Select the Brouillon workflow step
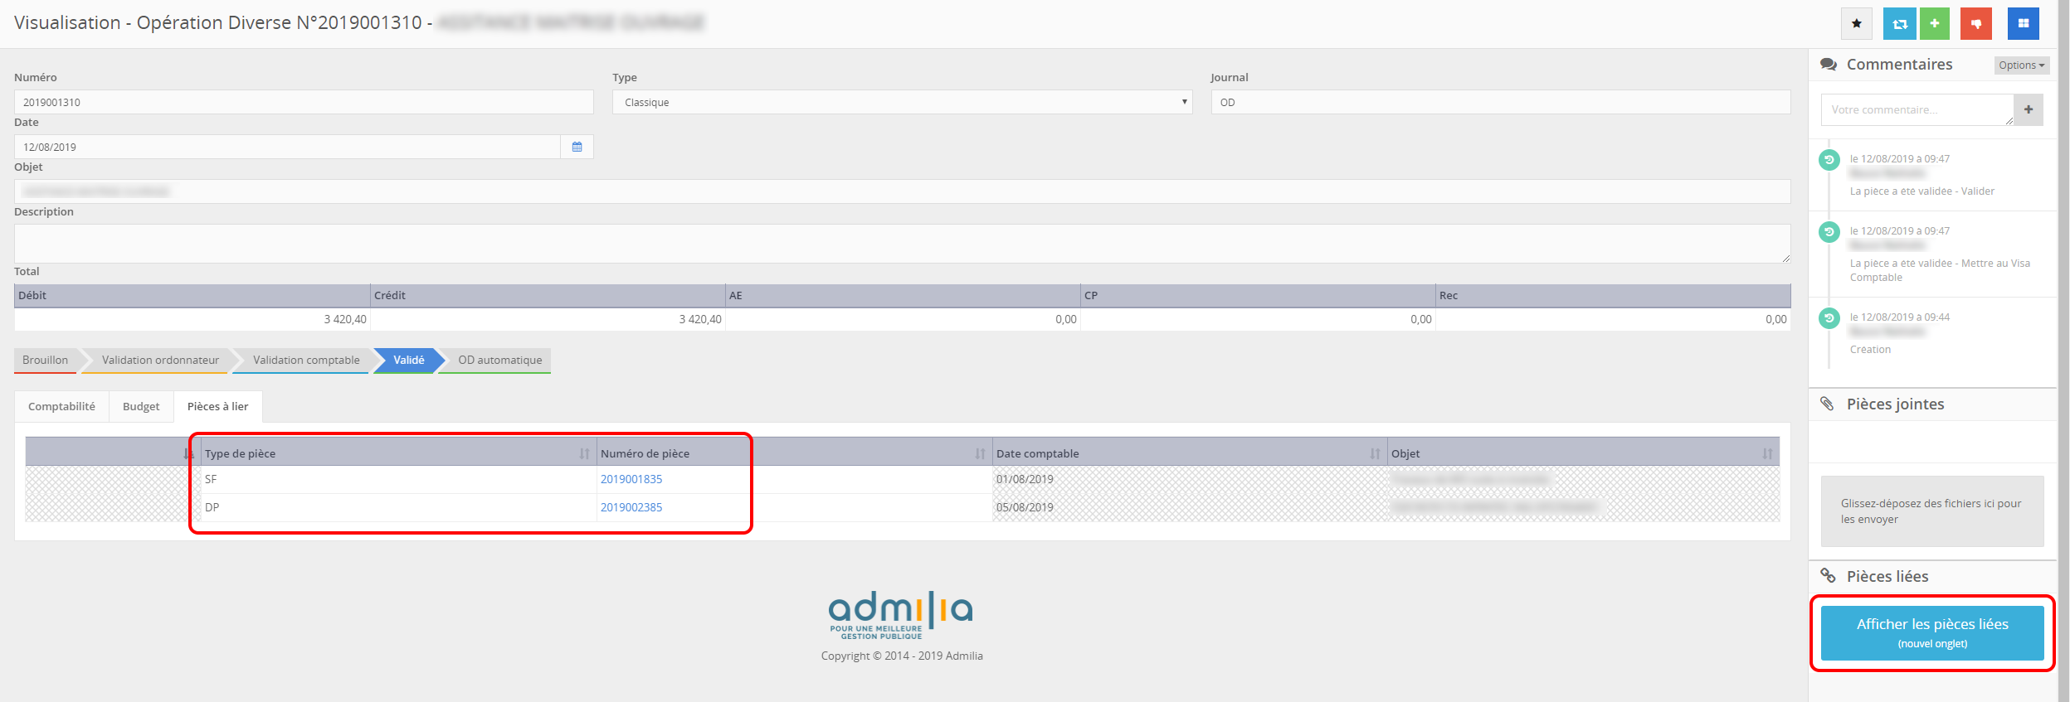Screen dimensions: 2070x702 click(x=46, y=360)
